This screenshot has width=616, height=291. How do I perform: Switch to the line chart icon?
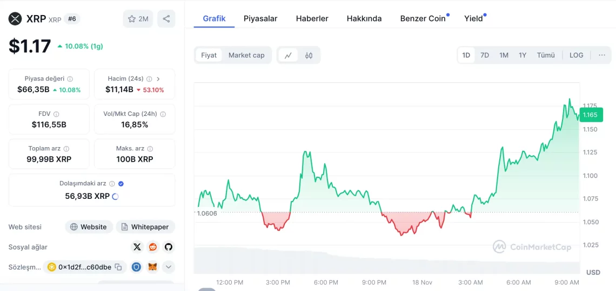tap(288, 55)
